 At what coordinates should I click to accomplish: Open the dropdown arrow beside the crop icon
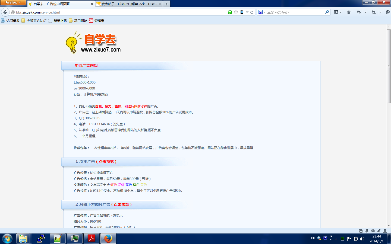point(381,12)
